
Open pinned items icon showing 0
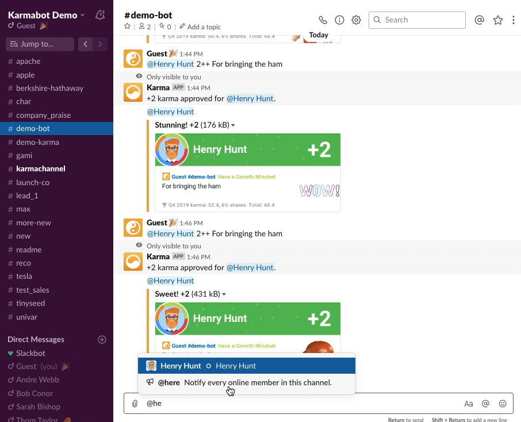[x=165, y=26]
